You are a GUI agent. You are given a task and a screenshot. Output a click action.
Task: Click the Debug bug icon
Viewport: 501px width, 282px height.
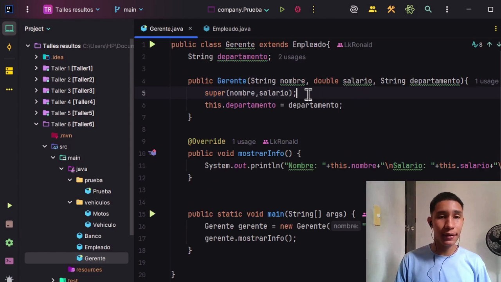tap(298, 9)
